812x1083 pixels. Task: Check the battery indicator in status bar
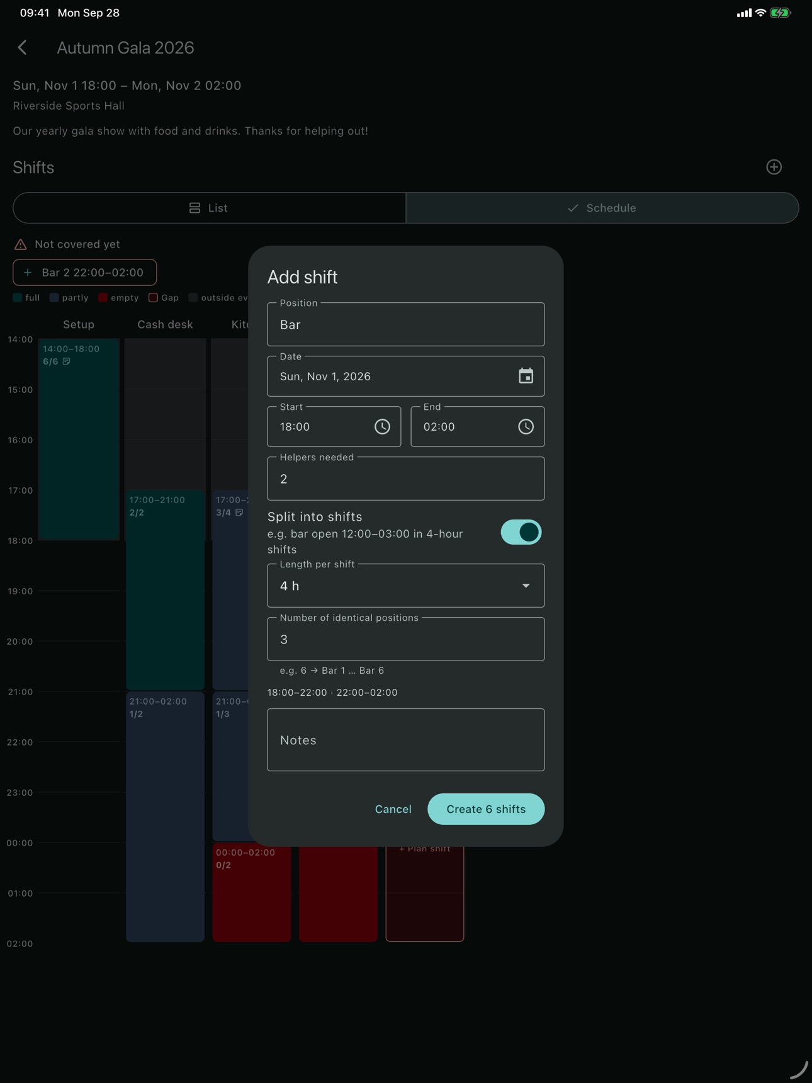pos(780,13)
